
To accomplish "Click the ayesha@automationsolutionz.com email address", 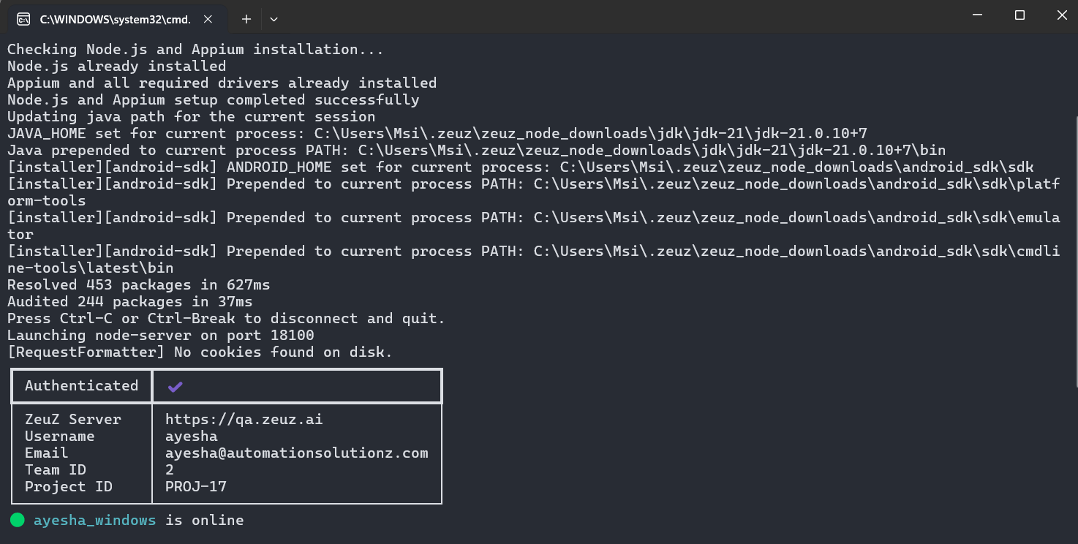I will point(296,453).
